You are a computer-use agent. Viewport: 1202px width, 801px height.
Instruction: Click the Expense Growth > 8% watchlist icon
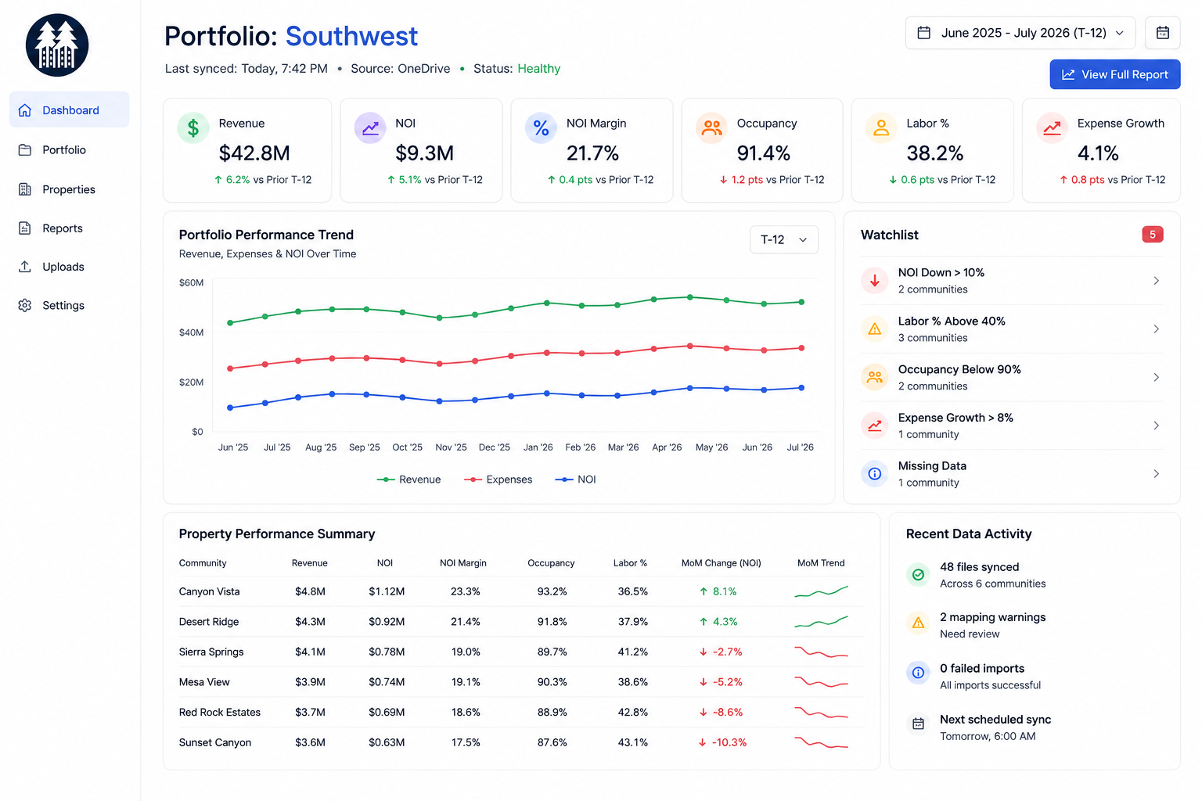click(875, 426)
